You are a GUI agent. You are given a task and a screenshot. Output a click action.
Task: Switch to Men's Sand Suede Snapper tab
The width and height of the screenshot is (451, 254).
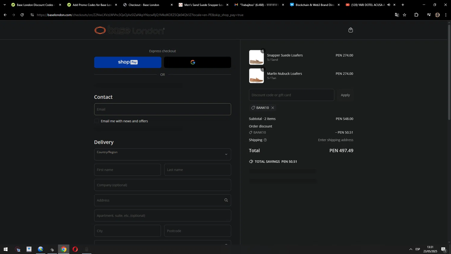pos(204,5)
